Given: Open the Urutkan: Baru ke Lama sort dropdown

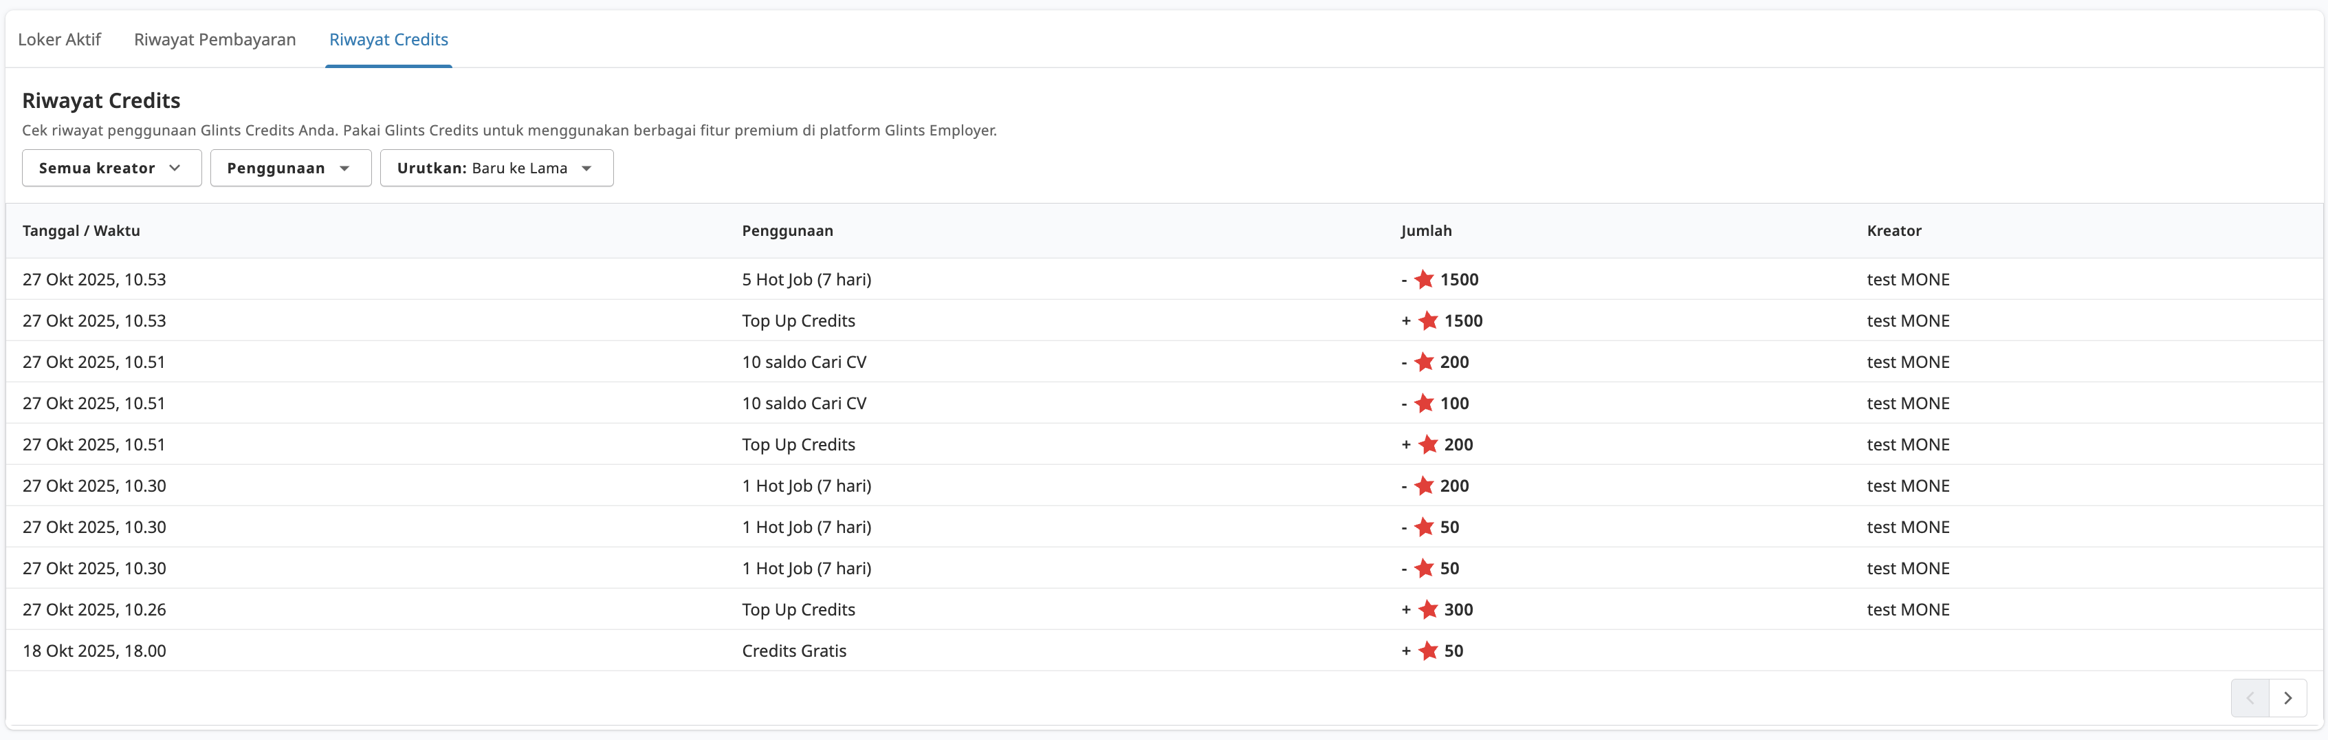Looking at the screenshot, I should (x=495, y=168).
